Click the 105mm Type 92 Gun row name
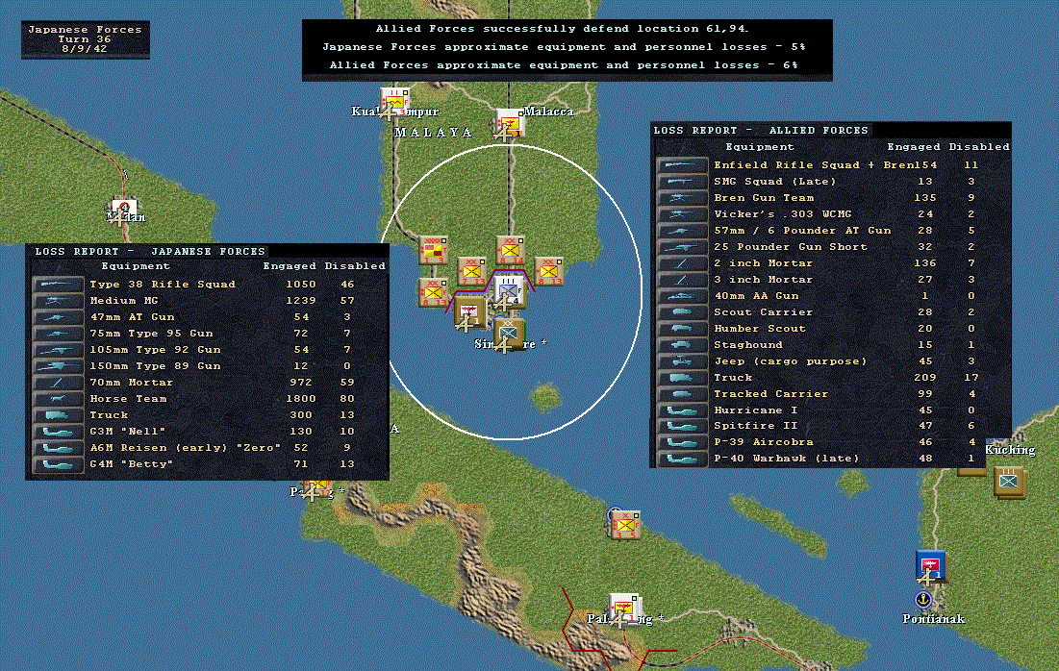Image resolution: width=1059 pixels, height=671 pixels. click(x=155, y=350)
